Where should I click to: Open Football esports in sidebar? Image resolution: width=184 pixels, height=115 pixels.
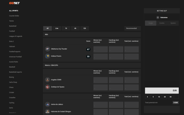pos(15,52)
